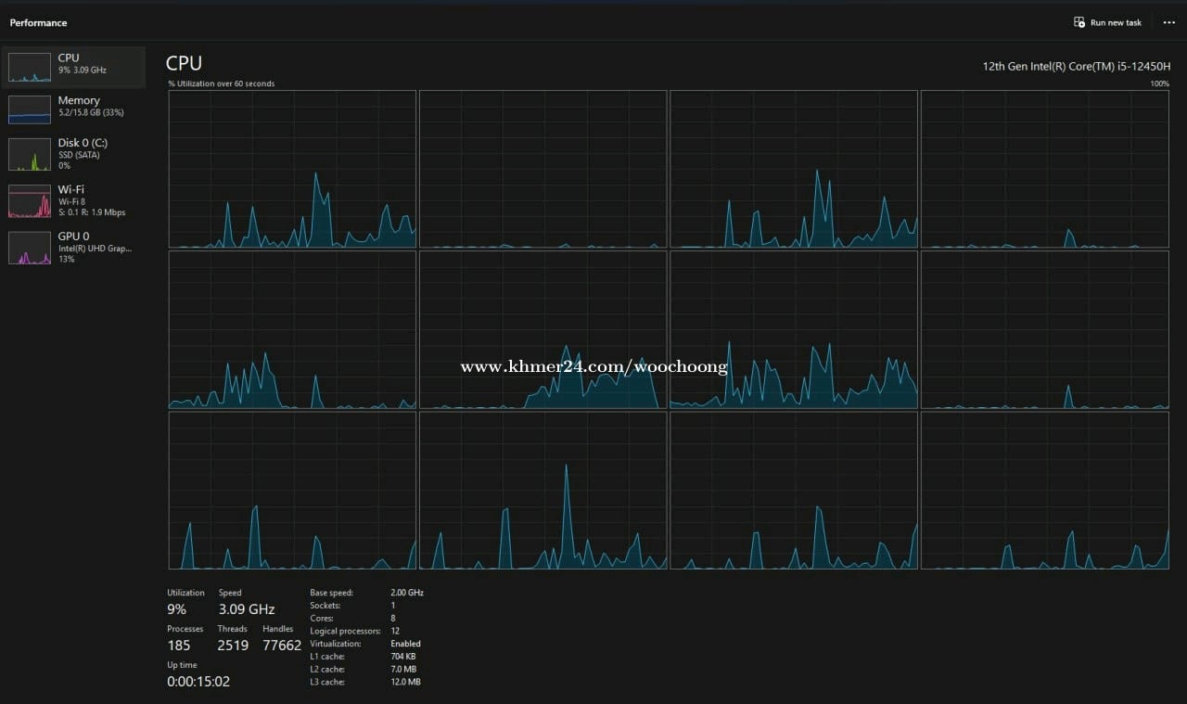Select the Processes count 185
The height and width of the screenshot is (704, 1187).
179,646
